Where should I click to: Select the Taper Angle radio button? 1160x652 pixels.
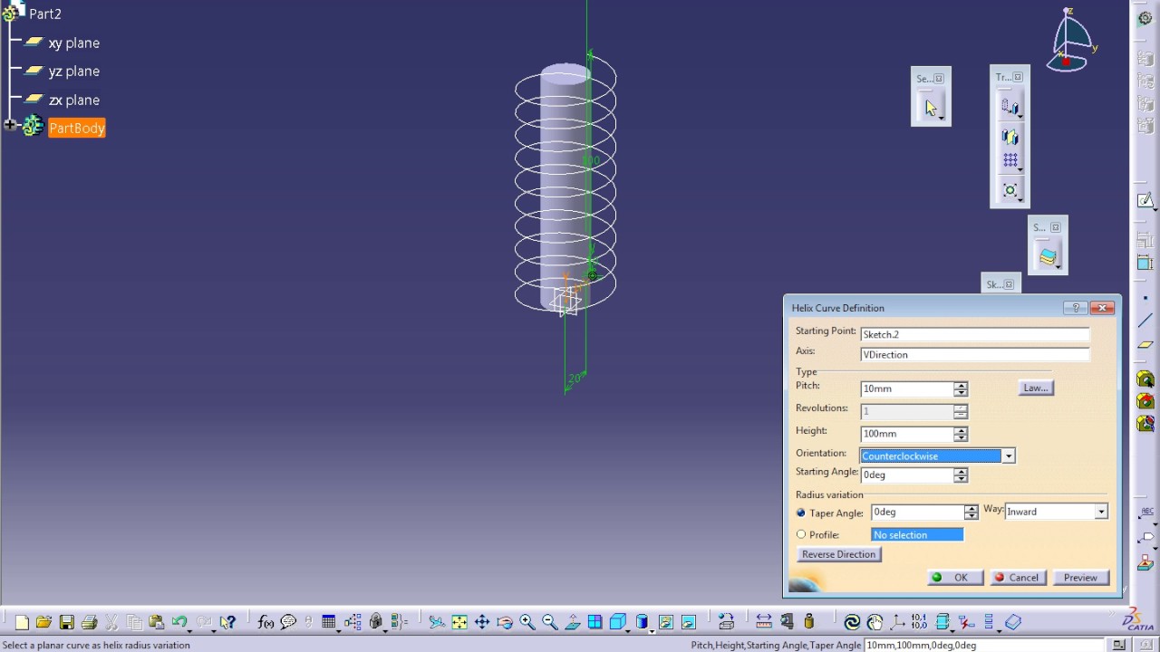pyautogui.click(x=801, y=513)
